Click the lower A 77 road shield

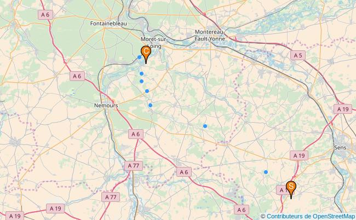pyautogui.click(x=111, y=197)
